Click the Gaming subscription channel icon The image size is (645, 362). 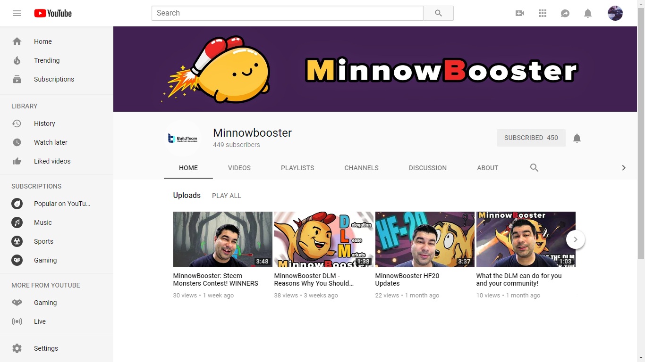coord(17,260)
